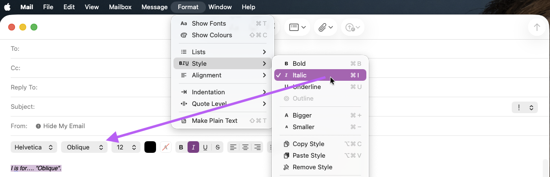Image resolution: width=550 pixels, height=177 pixels.
Task: Open the paperclip attachment dropdown
Action: point(326,27)
